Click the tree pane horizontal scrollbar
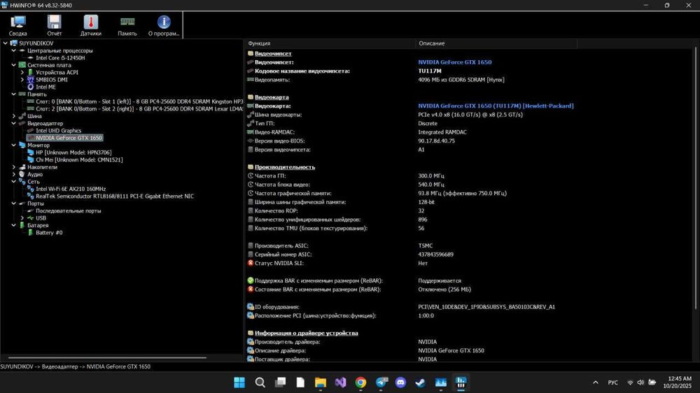The image size is (700, 393). point(107,357)
